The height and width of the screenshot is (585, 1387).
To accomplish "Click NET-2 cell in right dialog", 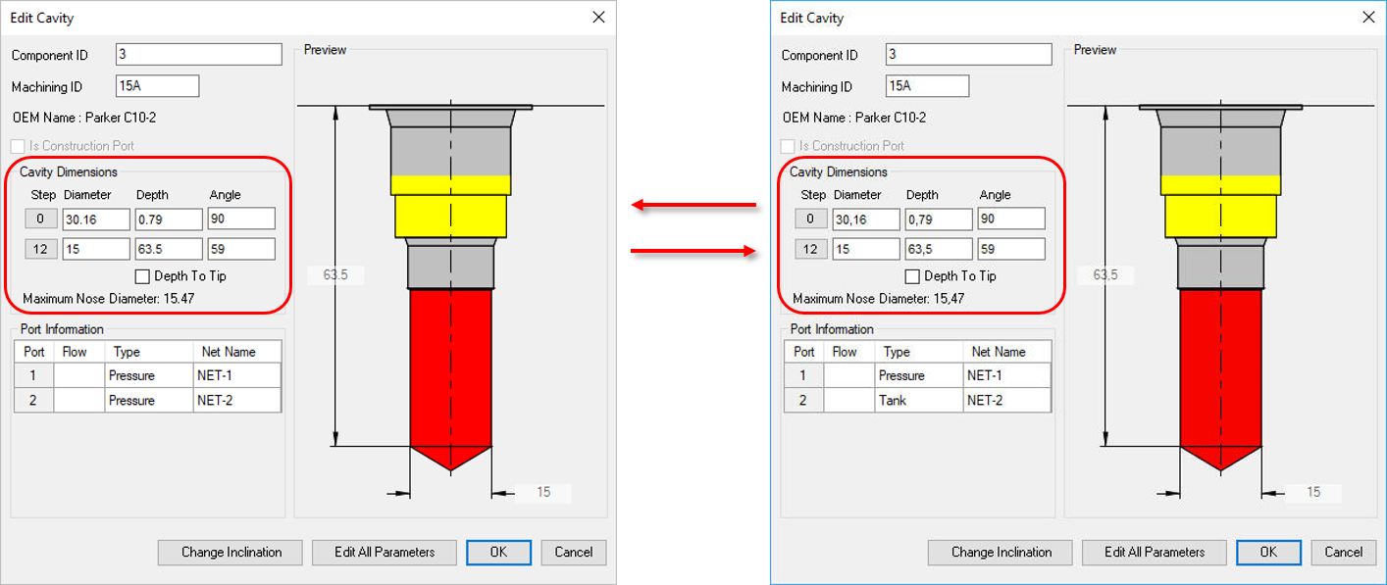I will (x=1006, y=400).
